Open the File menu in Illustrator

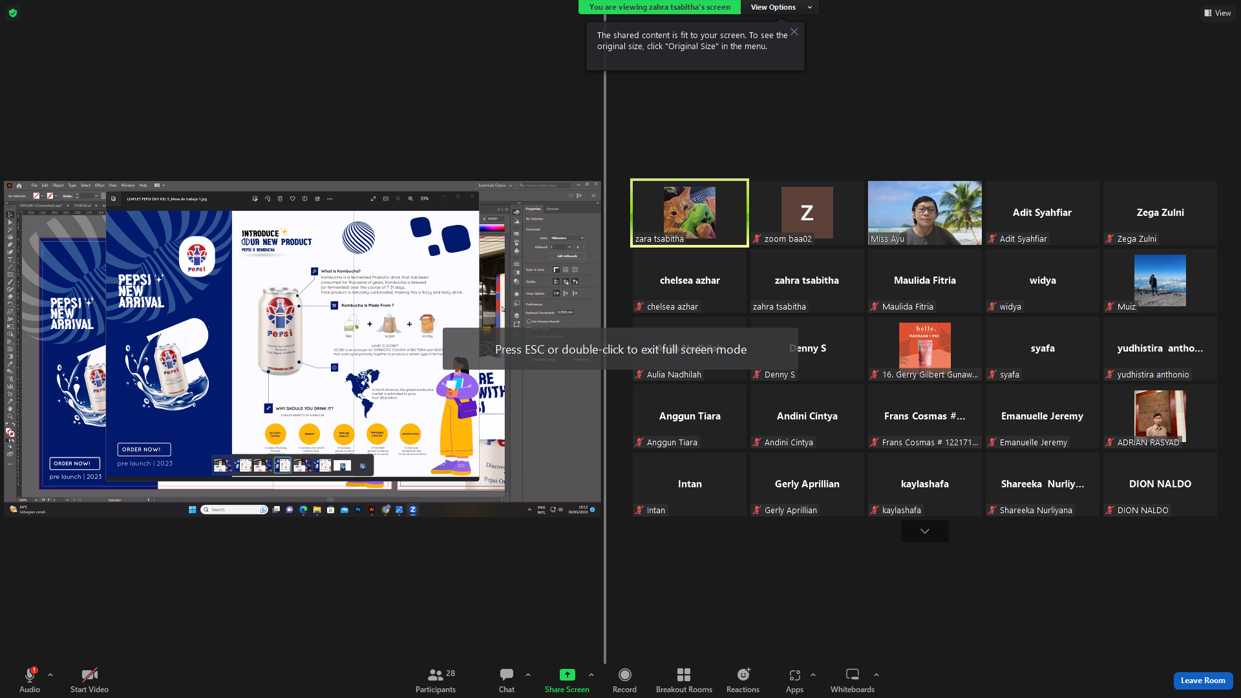tap(34, 185)
